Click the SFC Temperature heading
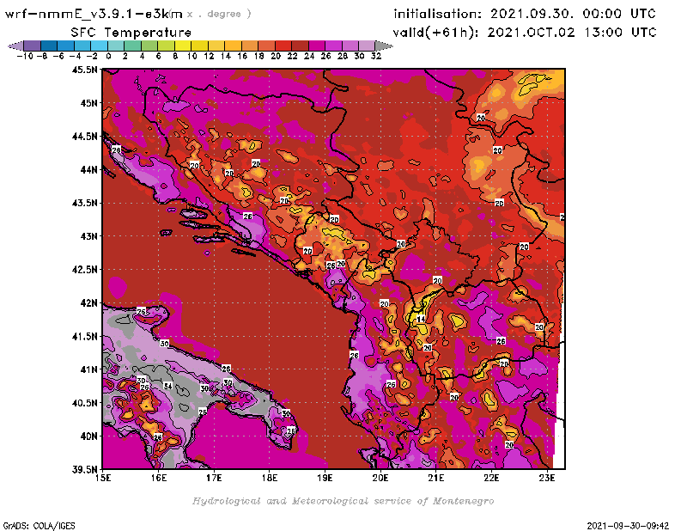Screen dimensions: 687x531 tap(131, 33)
